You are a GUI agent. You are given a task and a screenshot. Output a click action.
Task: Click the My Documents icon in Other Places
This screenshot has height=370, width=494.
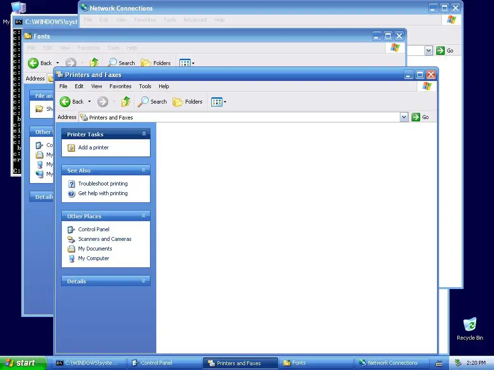pos(71,249)
